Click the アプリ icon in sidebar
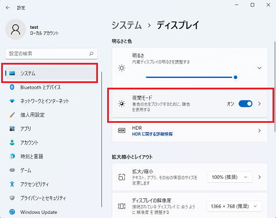Image resolution: width=276 pixels, height=218 pixels. [12, 129]
